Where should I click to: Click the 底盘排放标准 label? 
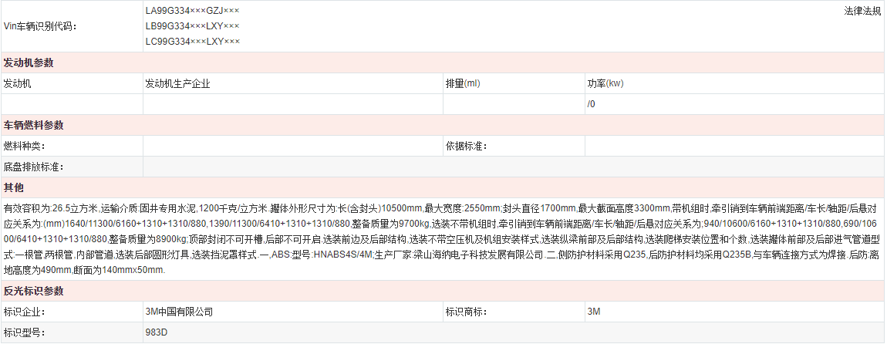33,167
